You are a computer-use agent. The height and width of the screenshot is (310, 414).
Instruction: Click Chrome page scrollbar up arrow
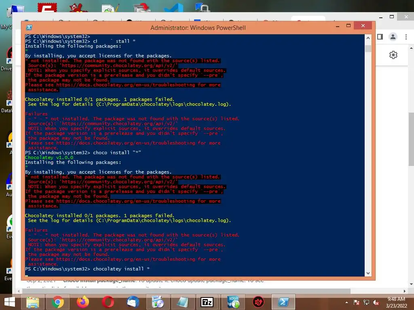[x=411, y=48]
